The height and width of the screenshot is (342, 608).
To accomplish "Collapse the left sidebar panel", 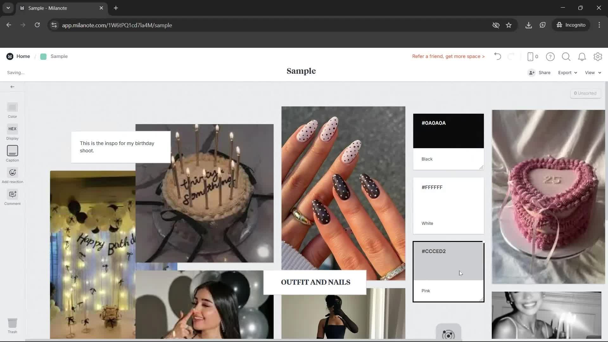I will click(x=12, y=86).
